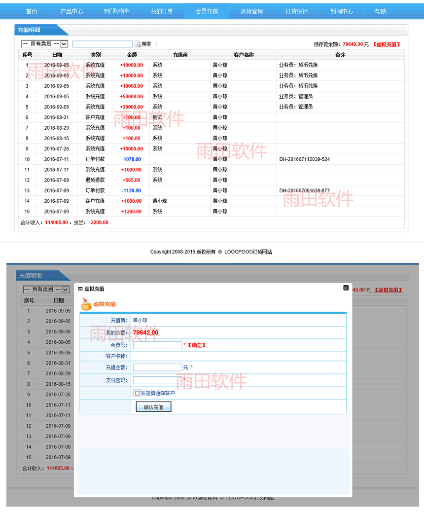Screen dimensions: 424x513
Task: Select the -1078.00 amount cell
Action: point(132,159)
